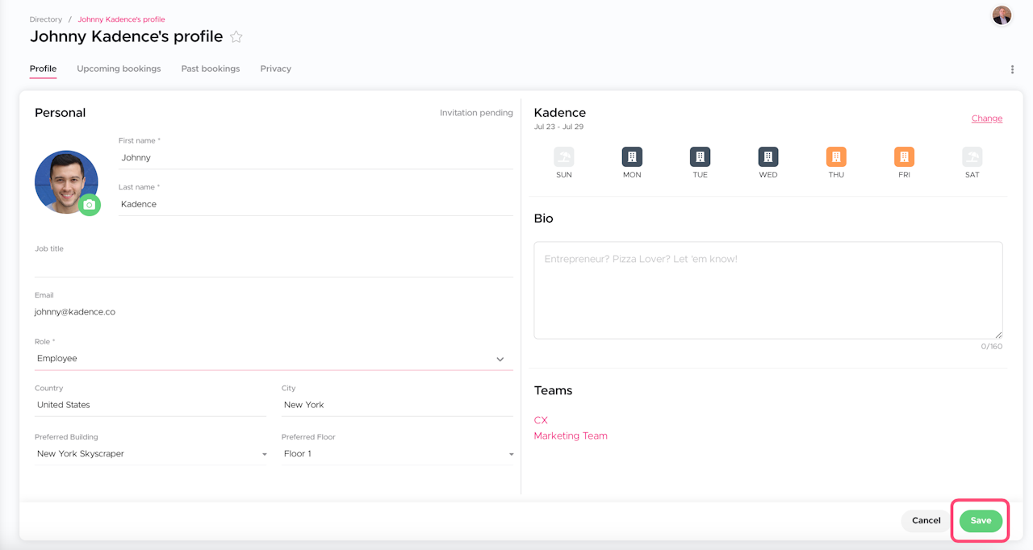Click the Sunday remote day icon
The height and width of the screenshot is (550, 1033).
(564, 156)
